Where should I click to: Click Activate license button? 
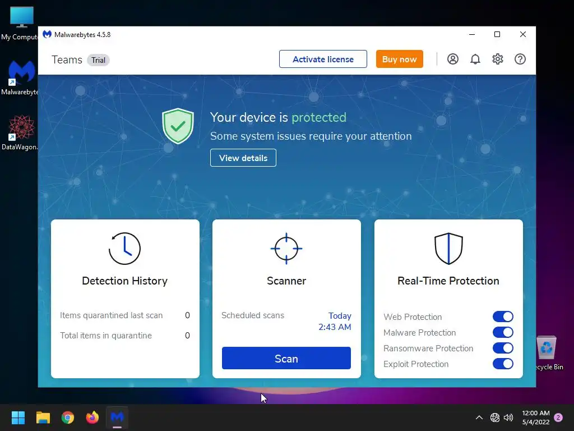click(323, 59)
